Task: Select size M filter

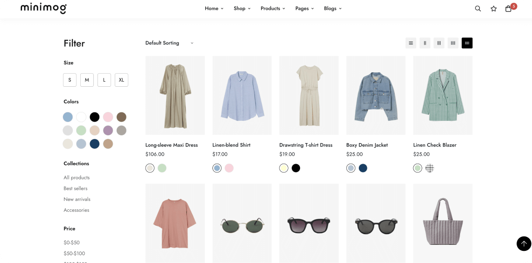Action: 87,80
